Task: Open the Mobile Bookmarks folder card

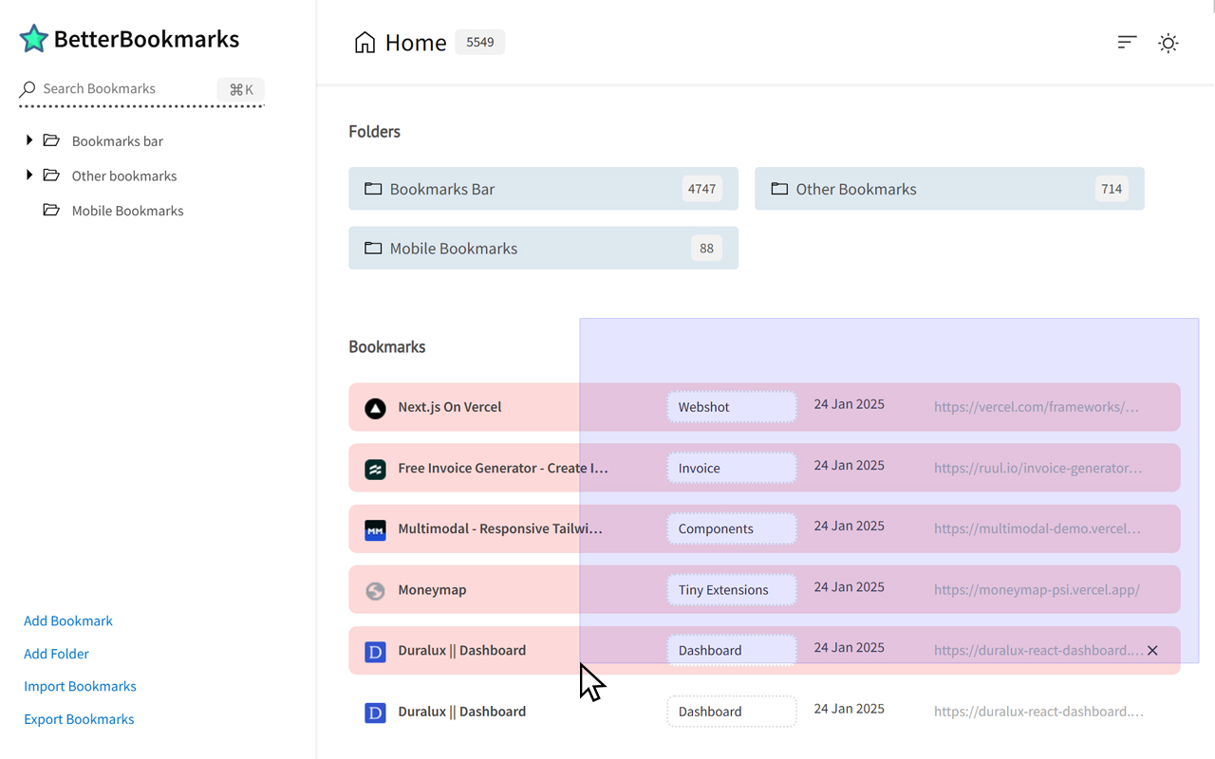Action: point(543,248)
